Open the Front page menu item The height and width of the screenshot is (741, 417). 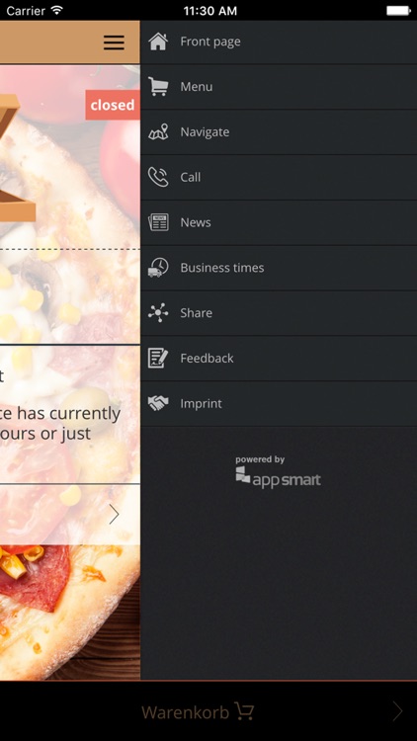(x=279, y=41)
